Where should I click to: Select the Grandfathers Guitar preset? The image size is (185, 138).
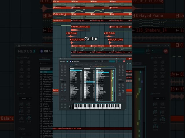point(103,77)
